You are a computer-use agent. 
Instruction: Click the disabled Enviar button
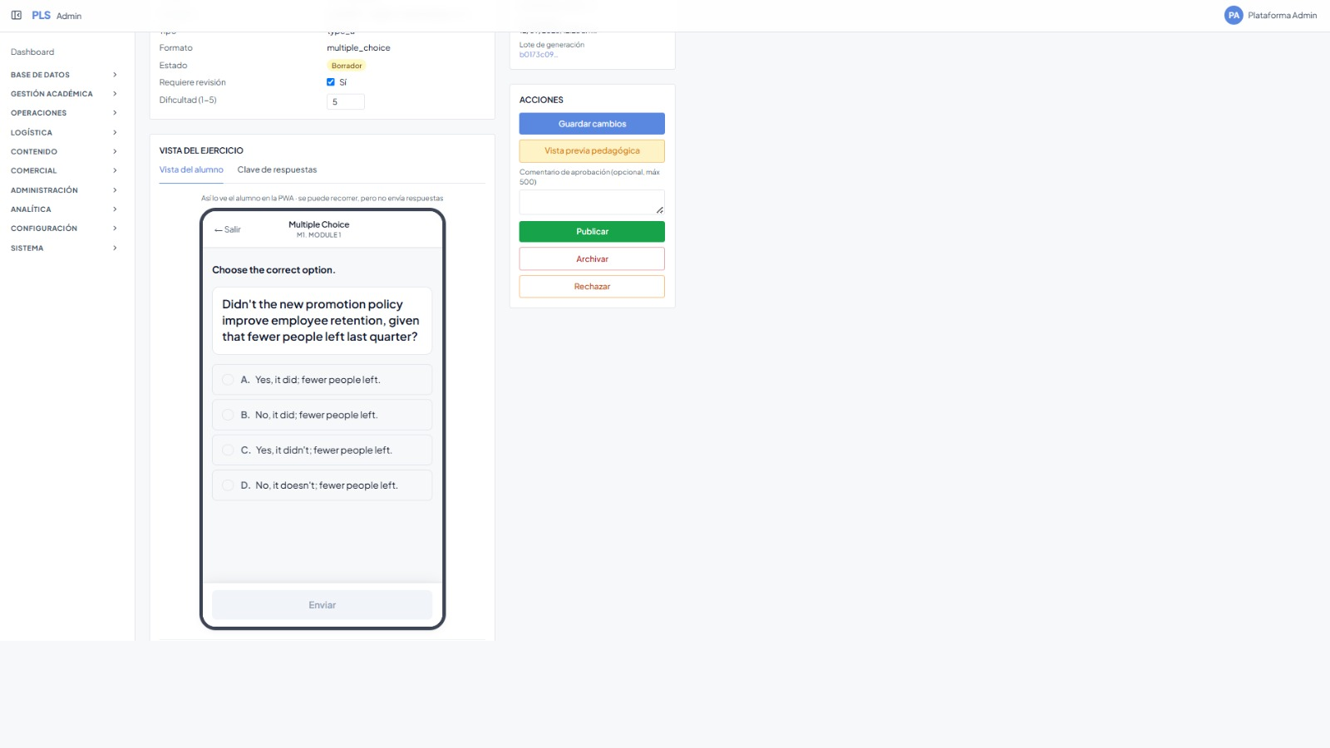click(x=322, y=605)
